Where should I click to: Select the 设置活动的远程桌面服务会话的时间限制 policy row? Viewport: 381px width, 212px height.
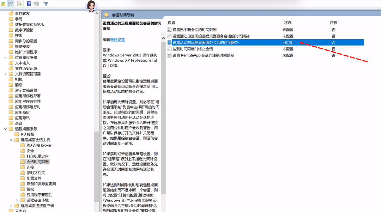pos(265,42)
